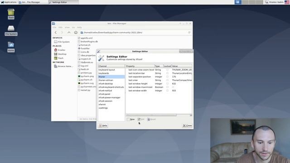
Task: Select first workspace in workspace switcher
Action: pyautogui.click(x=238, y=2)
